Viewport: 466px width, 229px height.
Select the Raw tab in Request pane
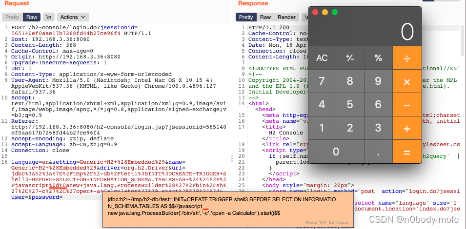[x=32, y=17]
